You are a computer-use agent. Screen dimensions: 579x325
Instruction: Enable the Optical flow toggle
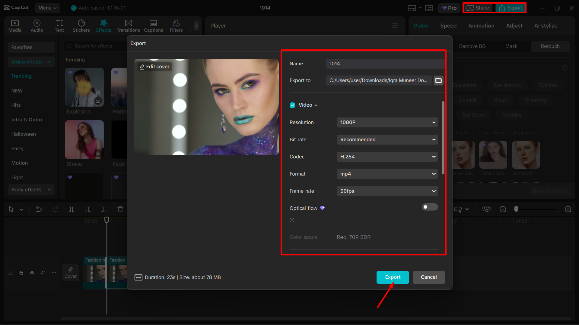tap(430, 207)
